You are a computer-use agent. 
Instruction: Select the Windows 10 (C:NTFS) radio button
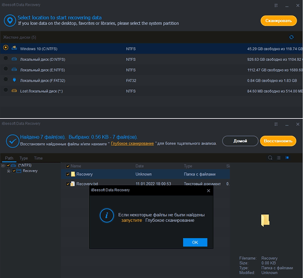(x=6, y=47)
